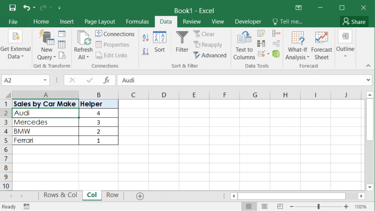Open the Name Box dropdown
375x211 pixels.
[45, 80]
